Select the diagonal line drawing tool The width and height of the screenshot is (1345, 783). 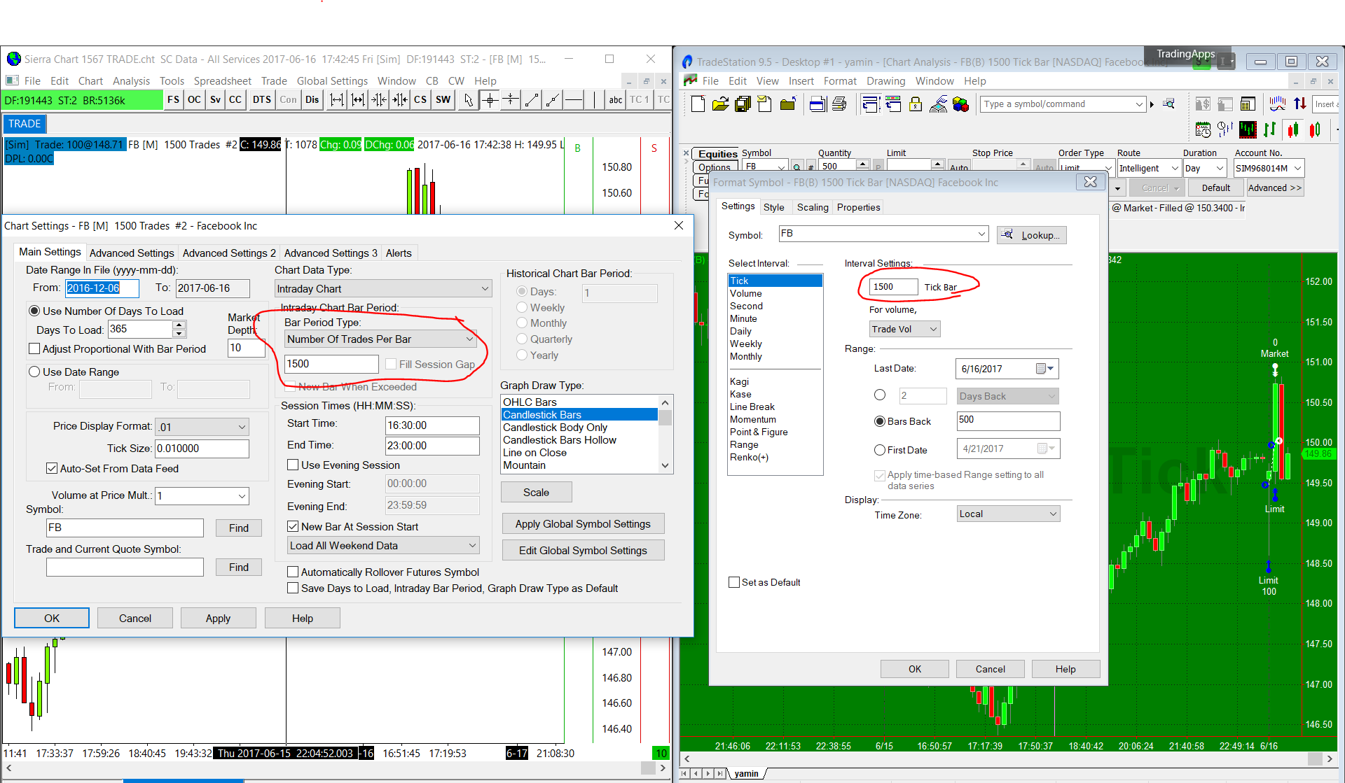[532, 100]
